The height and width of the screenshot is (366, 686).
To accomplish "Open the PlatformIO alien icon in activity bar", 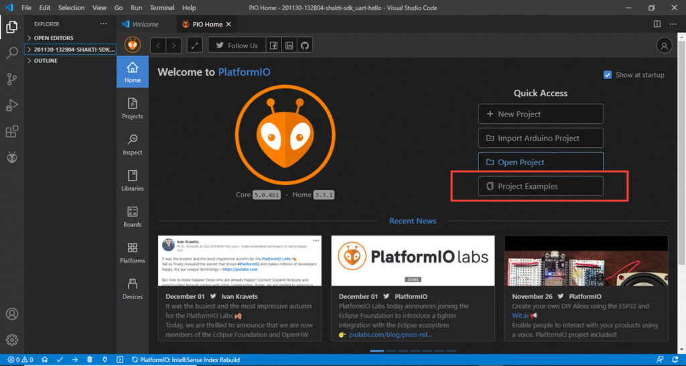I will [x=12, y=157].
